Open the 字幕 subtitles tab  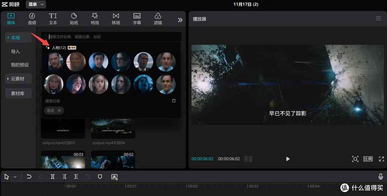(137, 19)
